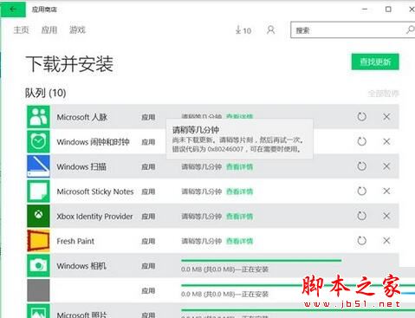Cancel the Microsoft 人脉 download

[386, 117]
